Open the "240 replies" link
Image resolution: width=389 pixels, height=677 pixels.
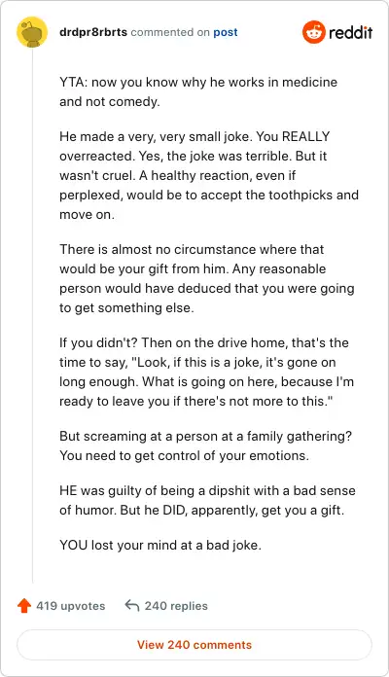[x=176, y=606]
